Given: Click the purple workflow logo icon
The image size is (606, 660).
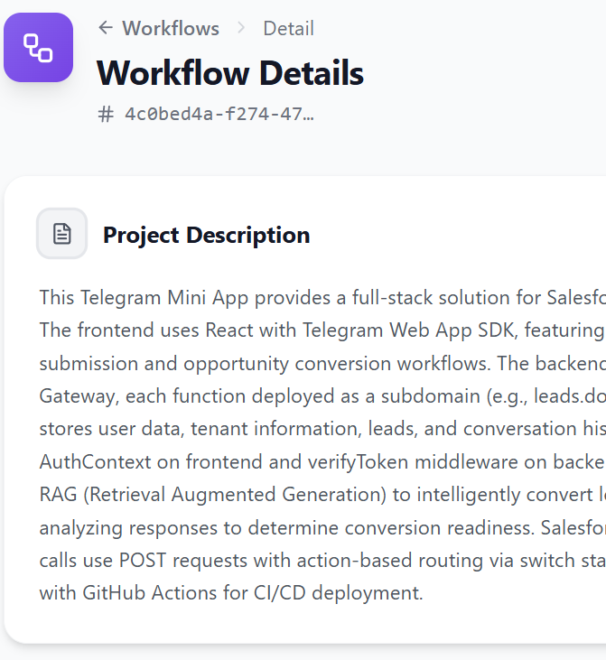Looking at the screenshot, I should pos(38,48).
